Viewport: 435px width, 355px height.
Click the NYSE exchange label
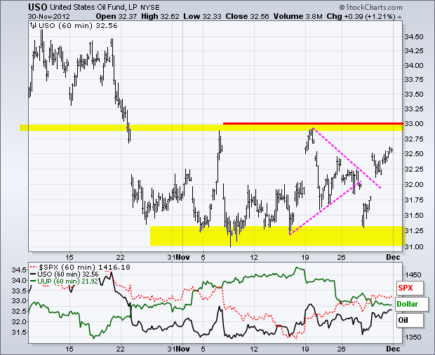coord(150,8)
